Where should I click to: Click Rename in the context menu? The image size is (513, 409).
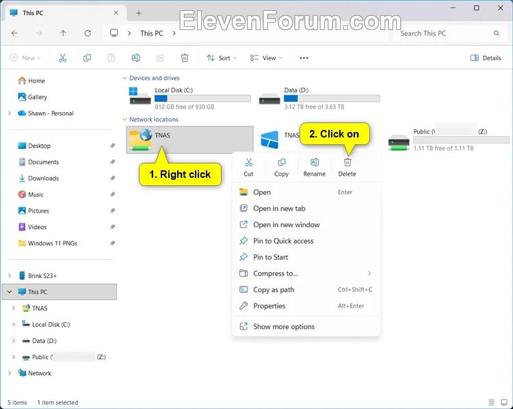pyautogui.click(x=315, y=167)
